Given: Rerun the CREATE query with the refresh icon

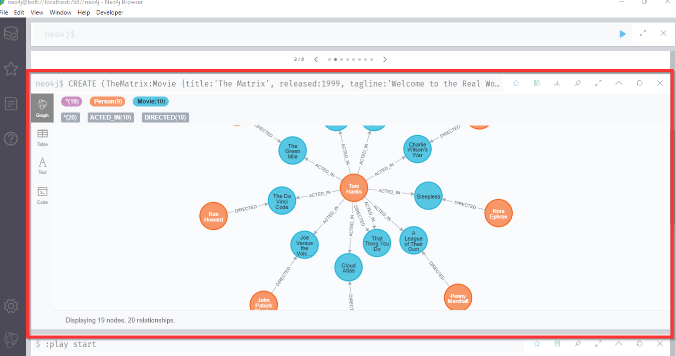Looking at the screenshot, I should 639,83.
